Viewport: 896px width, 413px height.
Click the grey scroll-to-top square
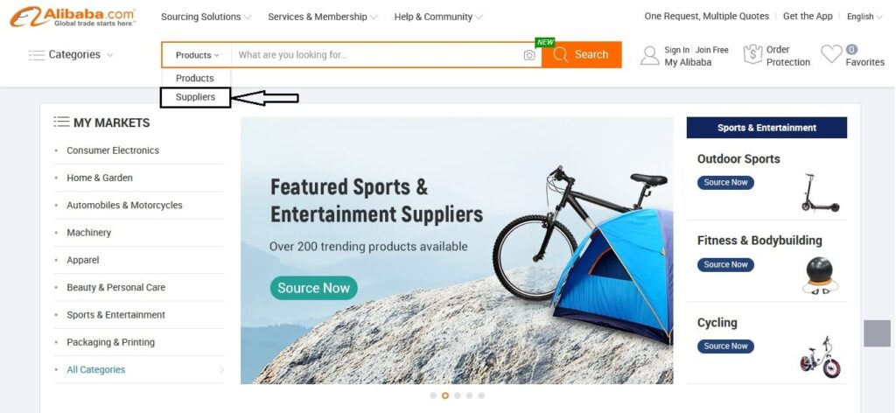coord(877,333)
